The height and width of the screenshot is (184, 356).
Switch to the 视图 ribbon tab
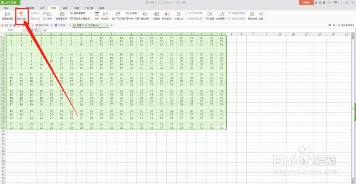click(x=77, y=8)
